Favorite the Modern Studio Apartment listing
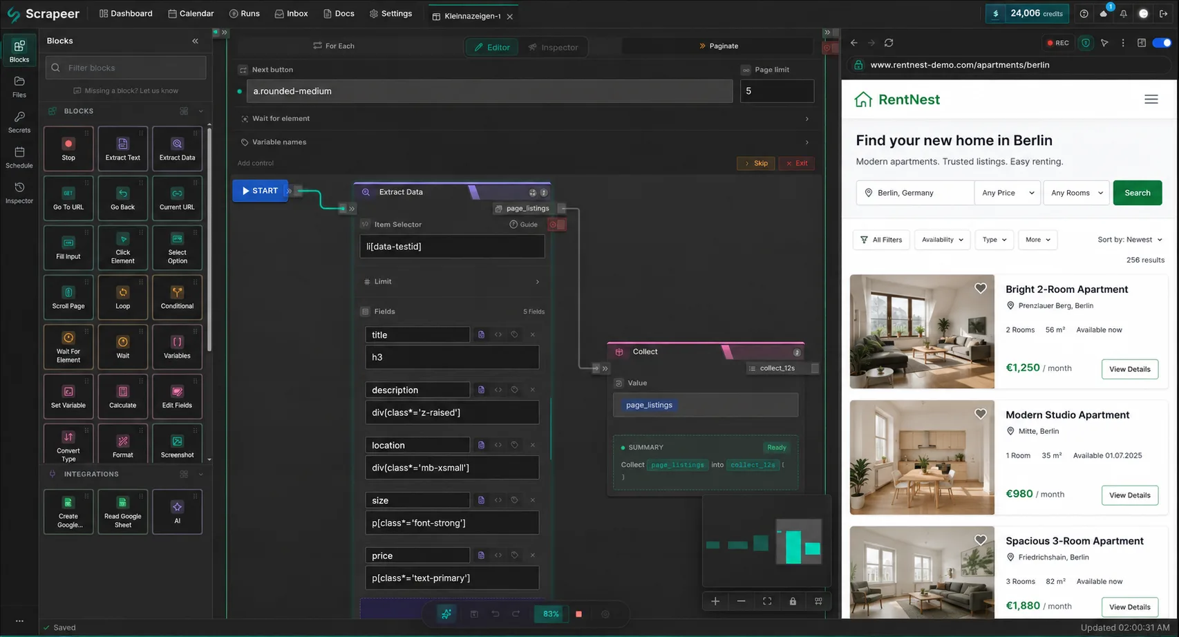Screen dimensions: 1179x637 (980, 414)
